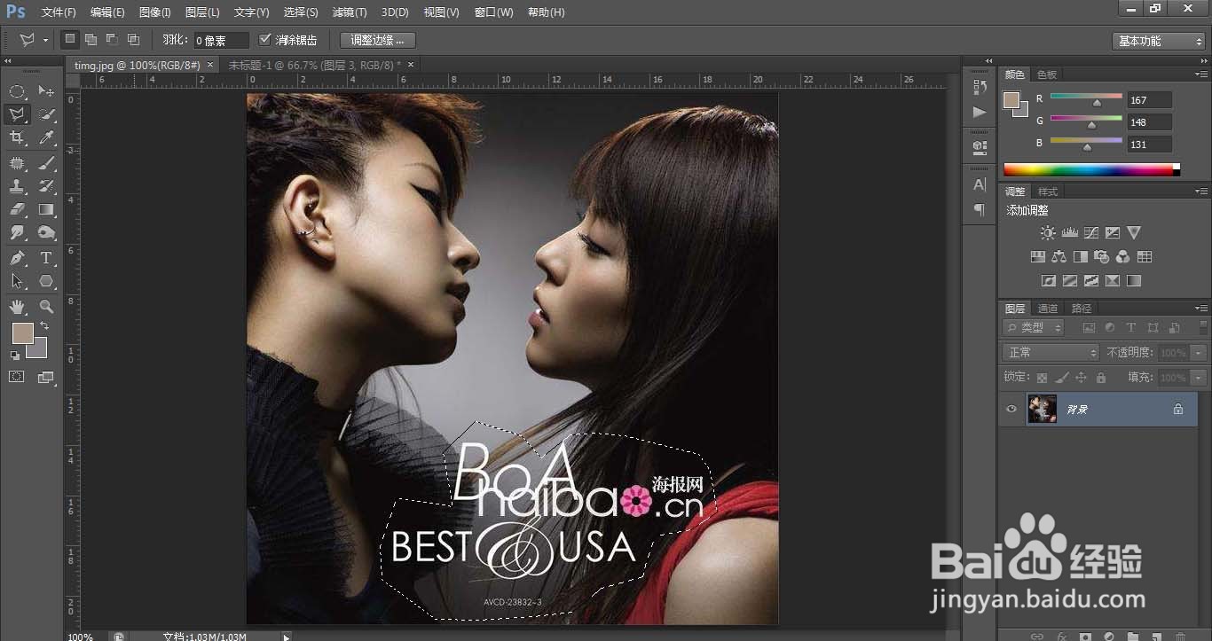This screenshot has width=1212, height=641.
Task: Add a Channel Mixer adjustment
Action: tap(1122, 257)
